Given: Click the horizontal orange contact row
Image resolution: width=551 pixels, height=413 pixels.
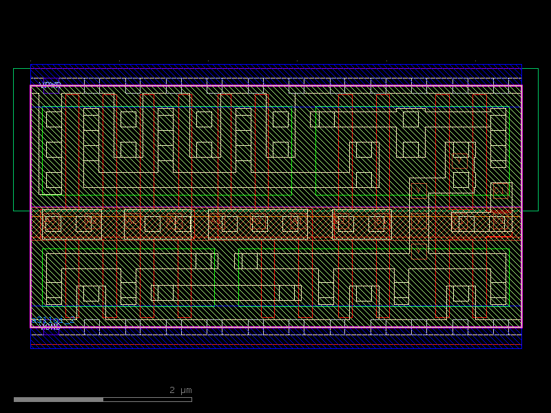Looking at the screenshot, I should click(x=275, y=222).
